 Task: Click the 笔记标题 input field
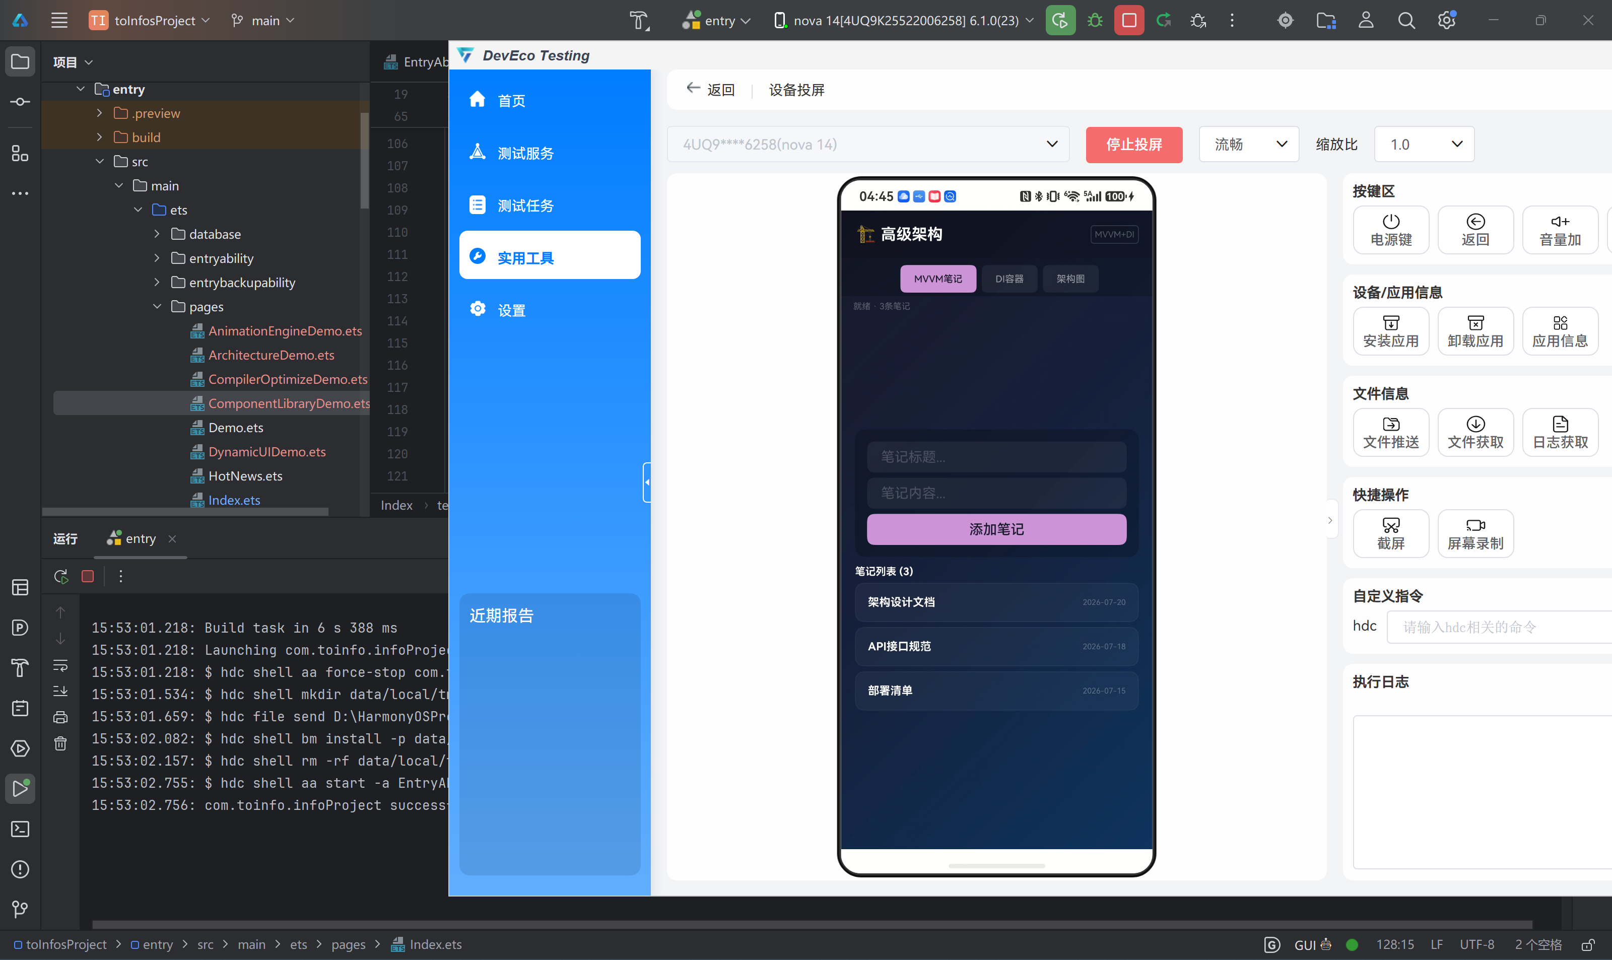tap(996, 457)
